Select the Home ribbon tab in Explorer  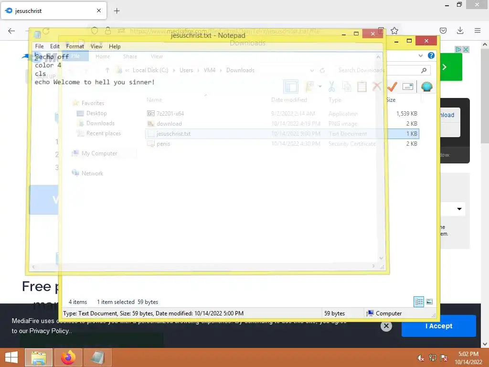tap(103, 56)
